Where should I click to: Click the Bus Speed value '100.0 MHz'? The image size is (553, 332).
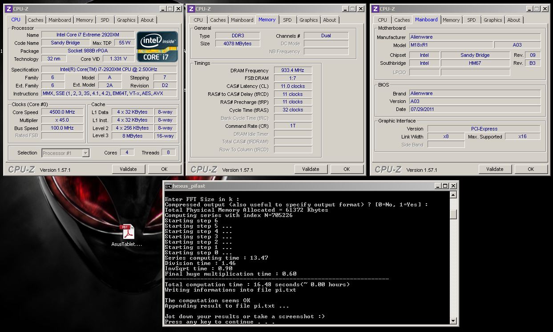pos(62,128)
